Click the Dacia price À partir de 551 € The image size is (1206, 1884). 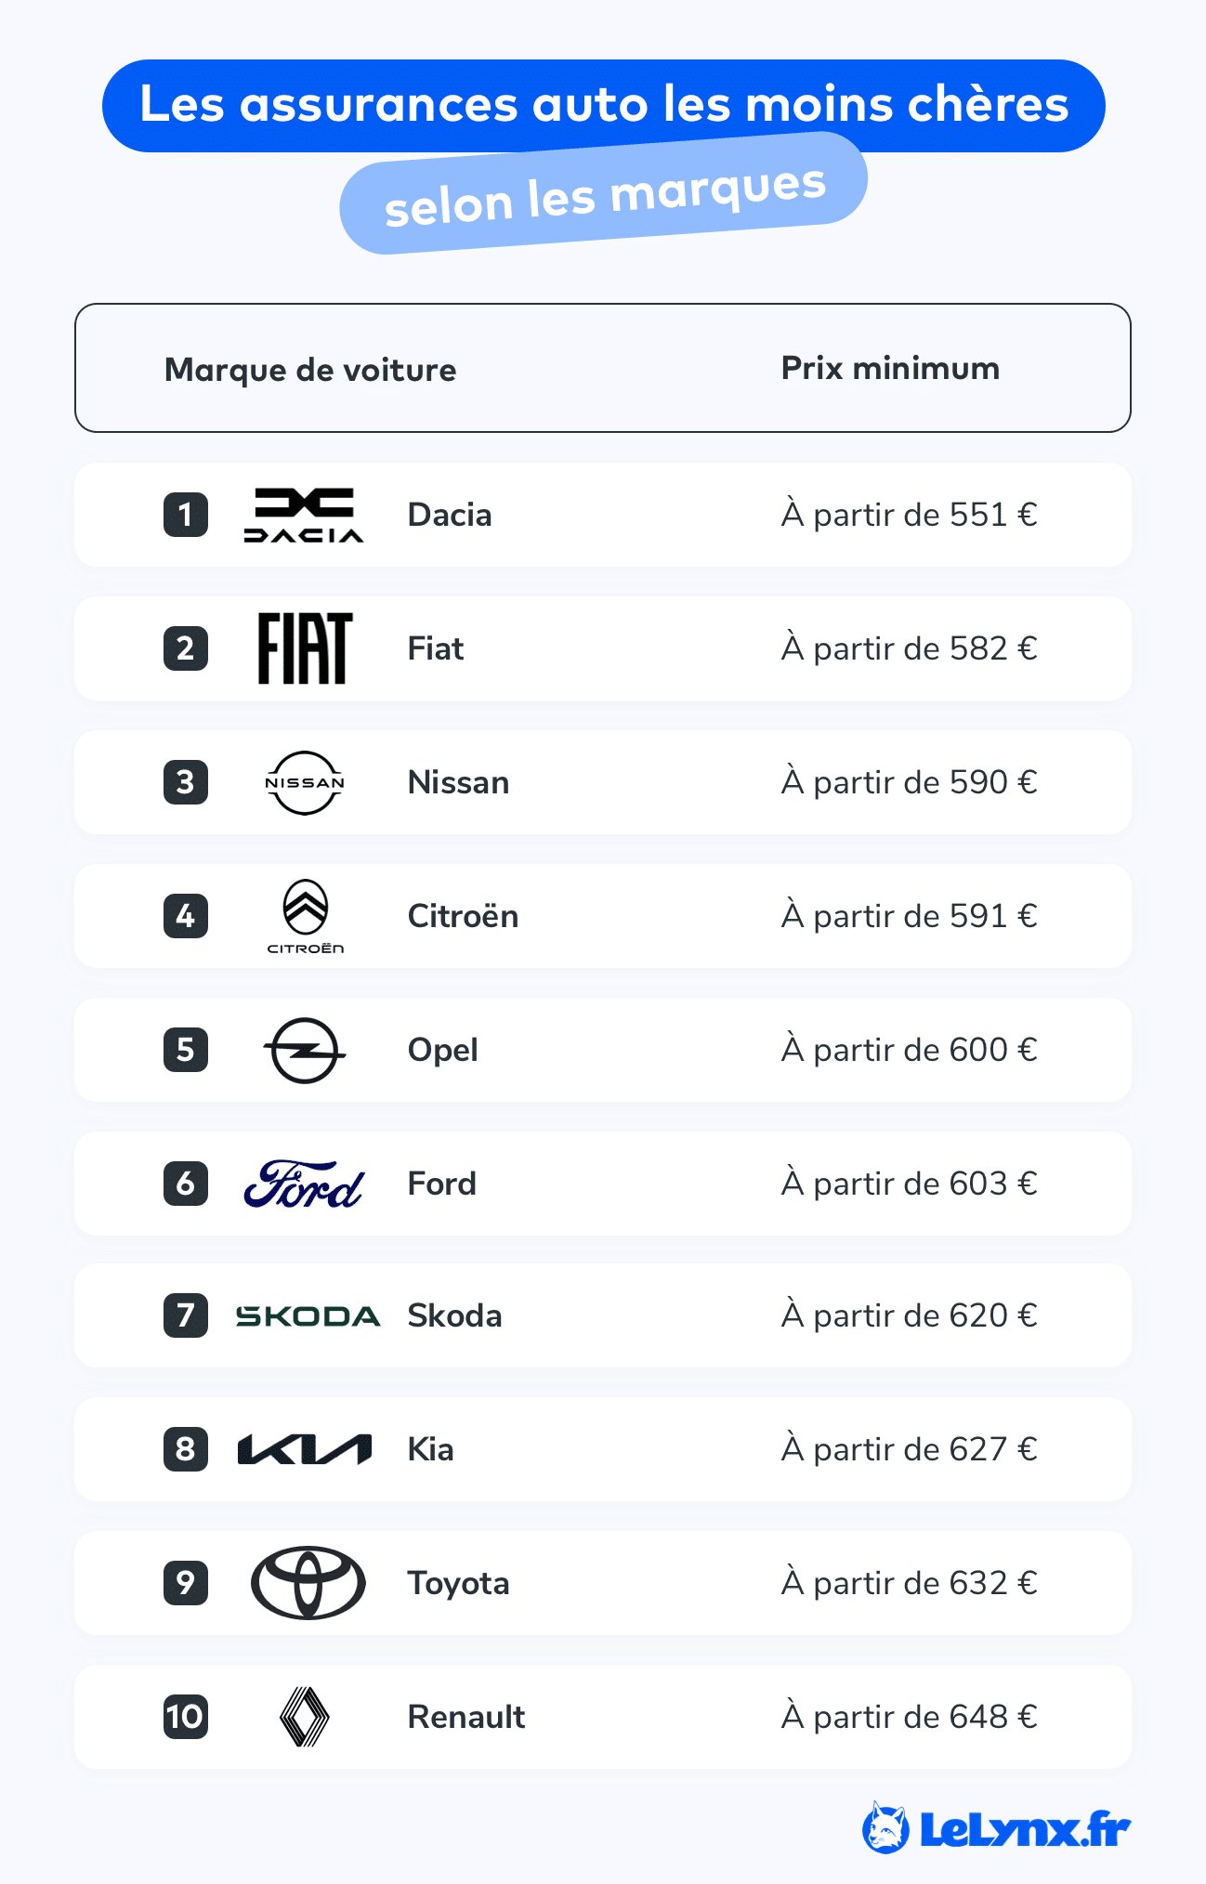click(909, 514)
